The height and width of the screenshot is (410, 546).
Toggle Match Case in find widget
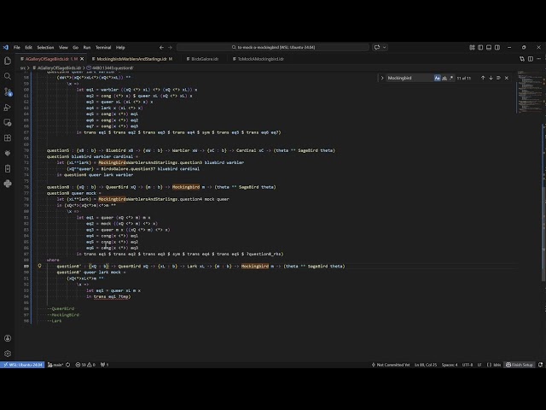click(437, 78)
